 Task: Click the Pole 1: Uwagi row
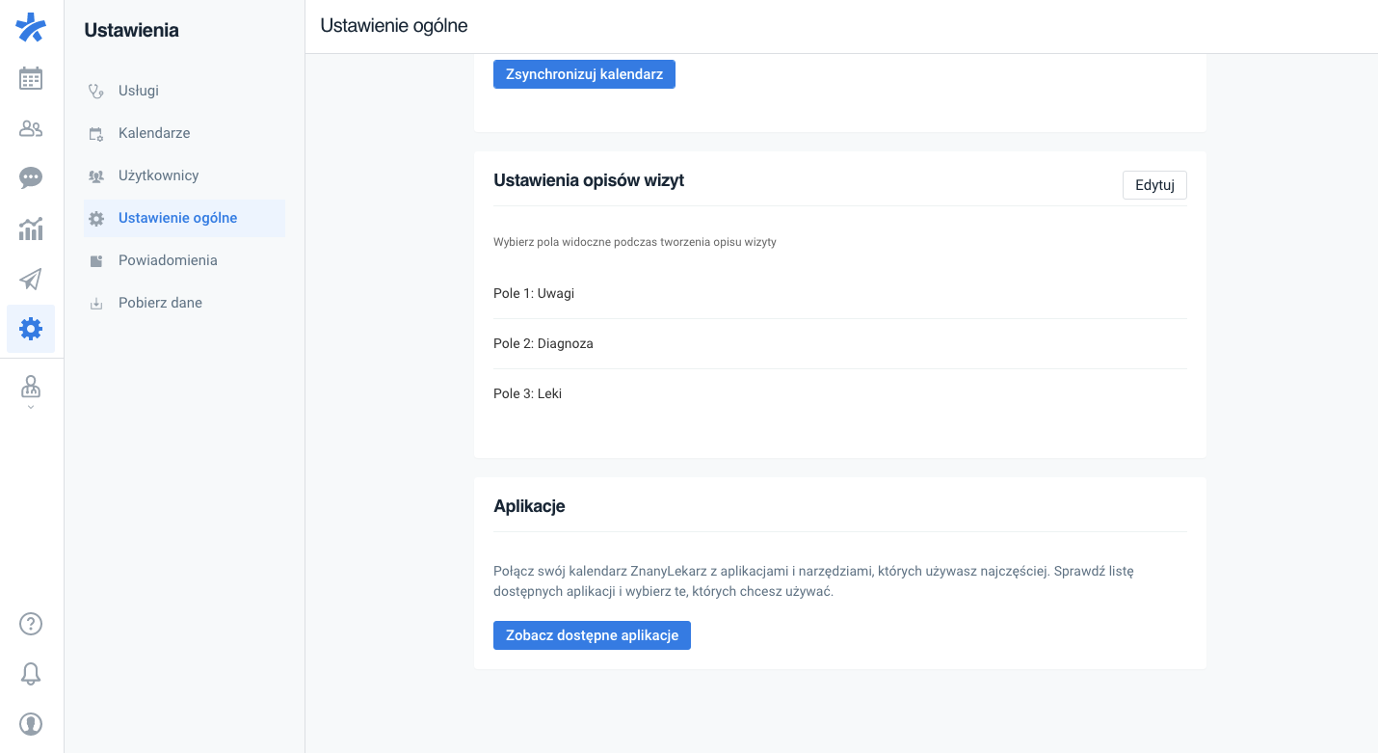(x=840, y=293)
